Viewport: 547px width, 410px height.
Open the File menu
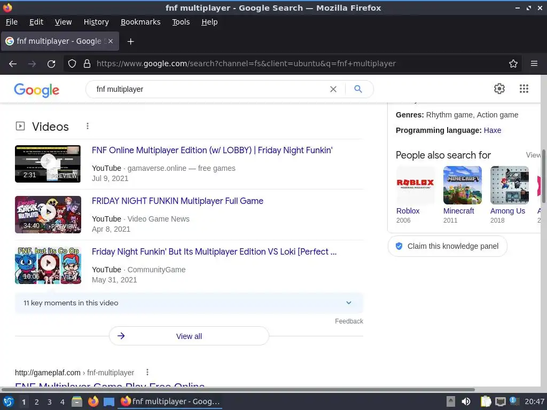pos(12,22)
